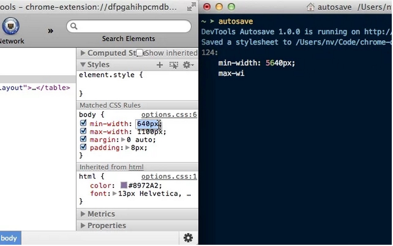
Task: Click the fullscreen arrows icon in title bar
Action: click(x=191, y=7)
